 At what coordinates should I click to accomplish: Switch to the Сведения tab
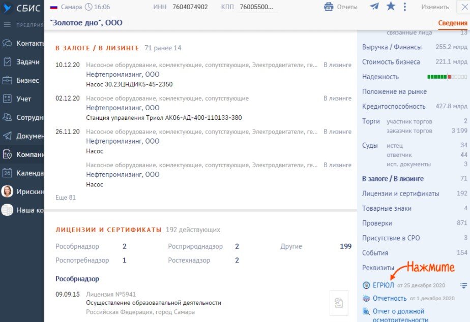(452, 23)
